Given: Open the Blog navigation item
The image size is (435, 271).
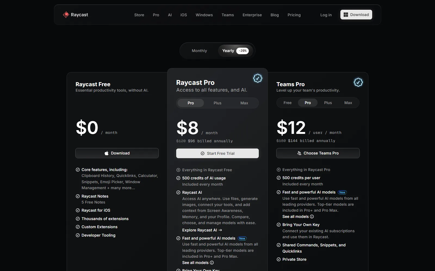Looking at the screenshot, I should click(x=275, y=15).
